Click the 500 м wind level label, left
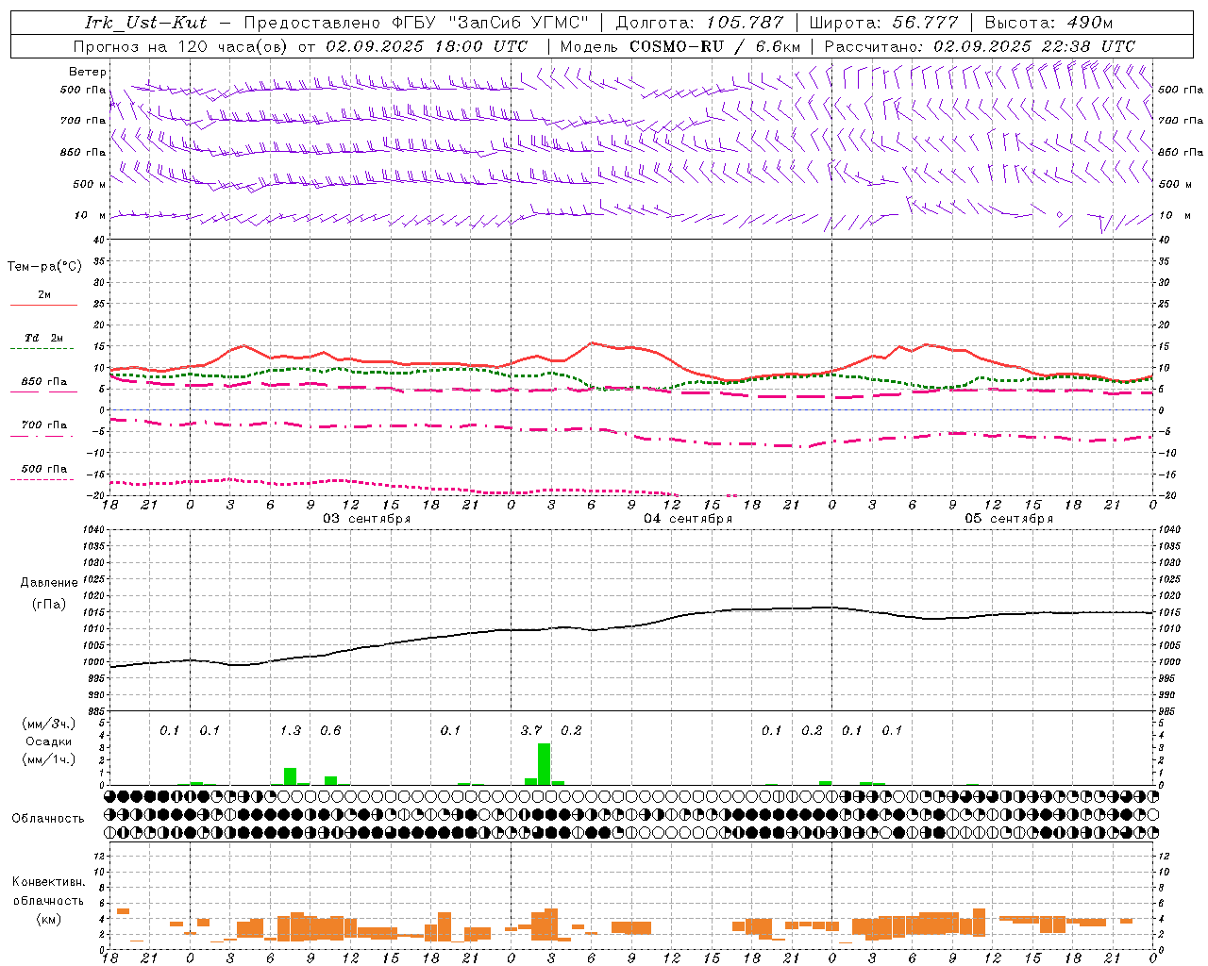 pos(90,184)
